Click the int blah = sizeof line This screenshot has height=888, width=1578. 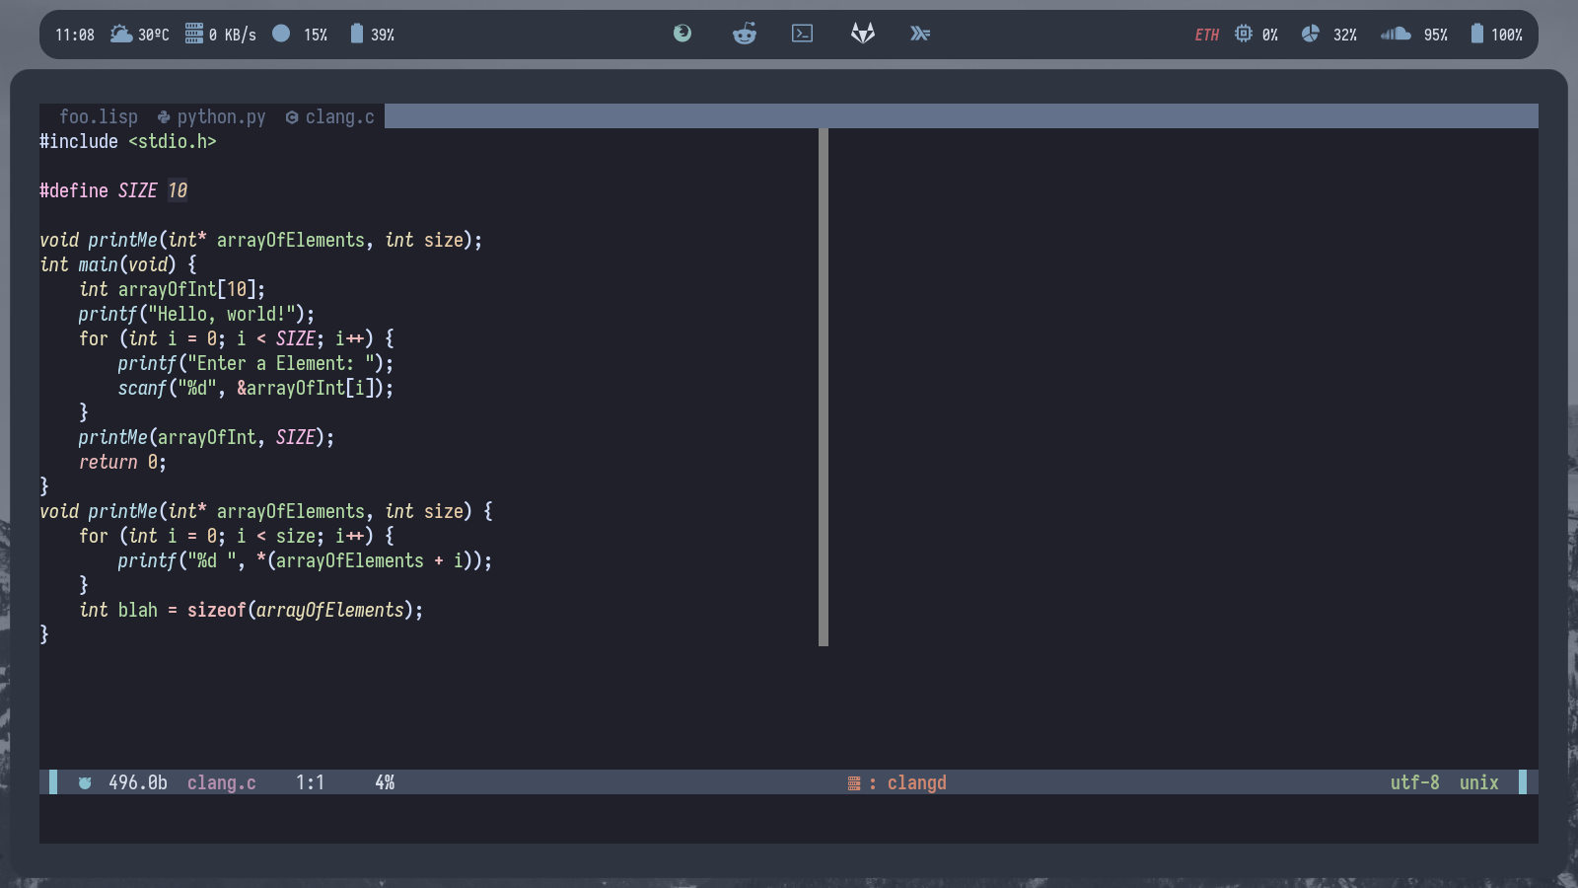coord(251,610)
